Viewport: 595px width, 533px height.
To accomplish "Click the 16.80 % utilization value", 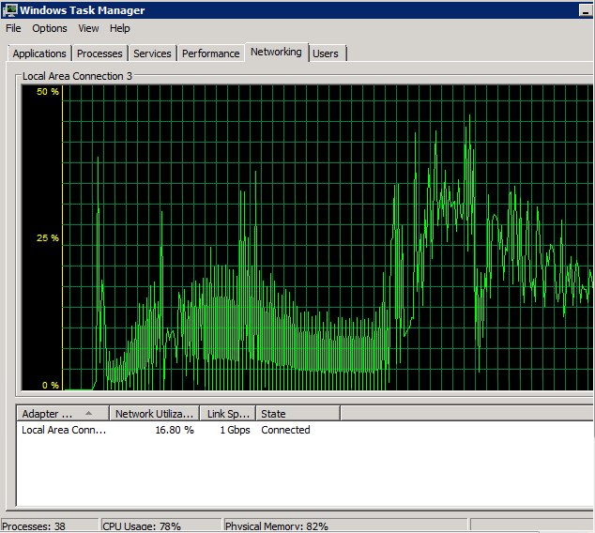I will 175,430.
